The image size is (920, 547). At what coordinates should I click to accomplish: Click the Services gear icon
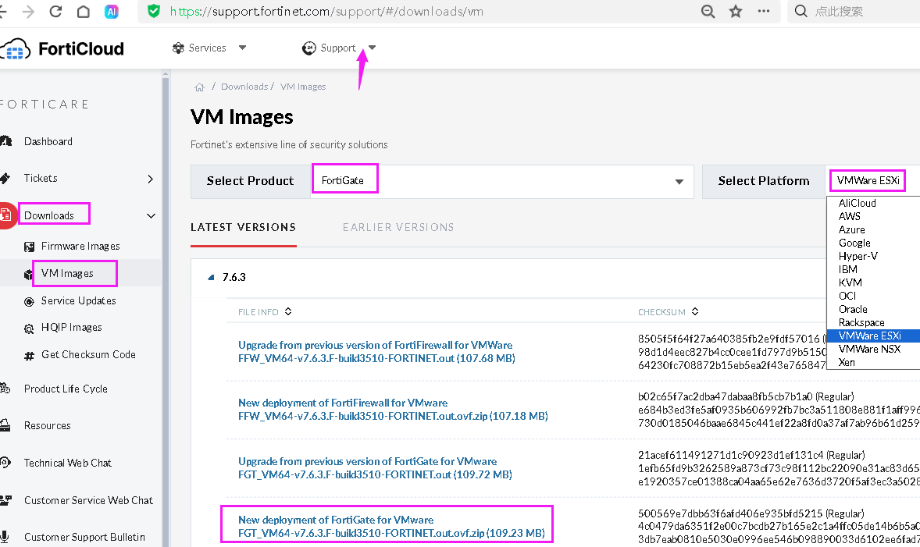pyautogui.click(x=178, y=48)
